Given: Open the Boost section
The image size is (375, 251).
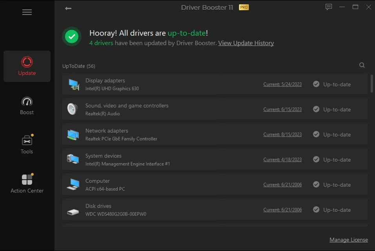Looking at the screenshot, I should tap(27, 105).
